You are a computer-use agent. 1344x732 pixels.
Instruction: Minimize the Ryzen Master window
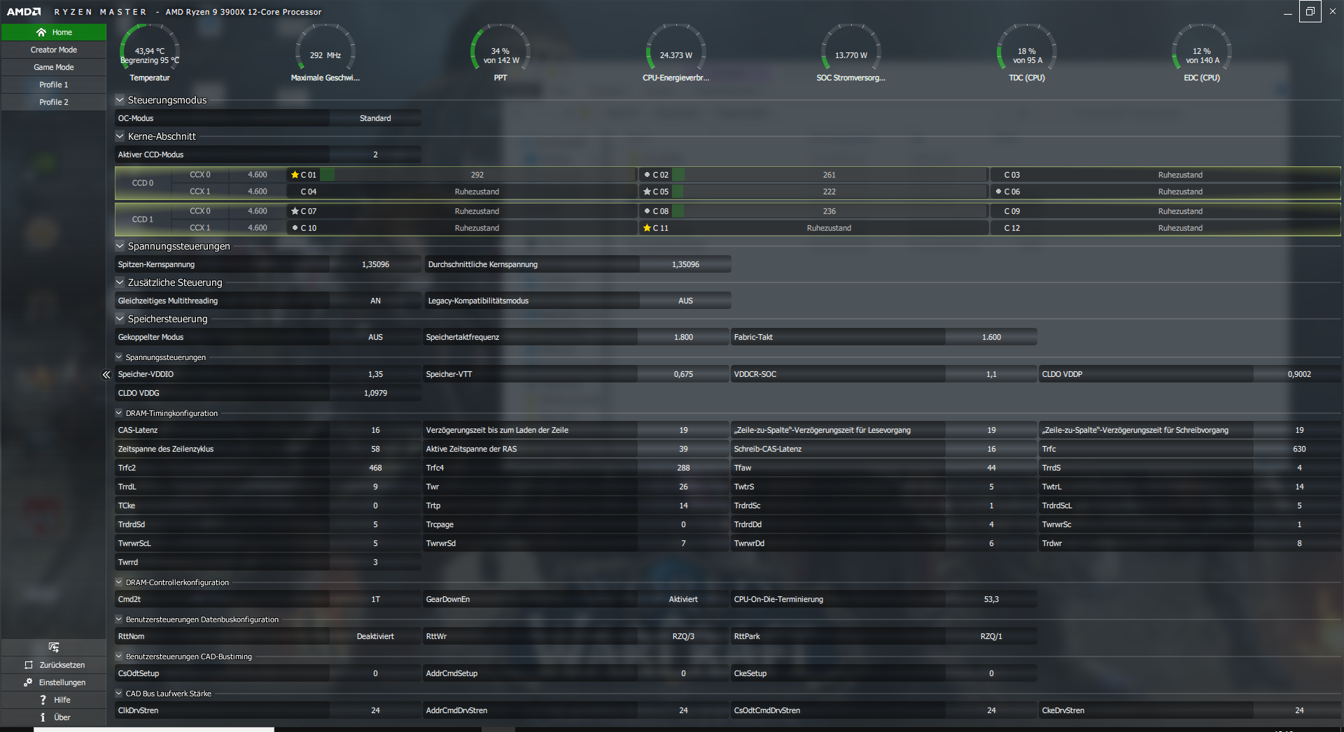coord(1287,12)
